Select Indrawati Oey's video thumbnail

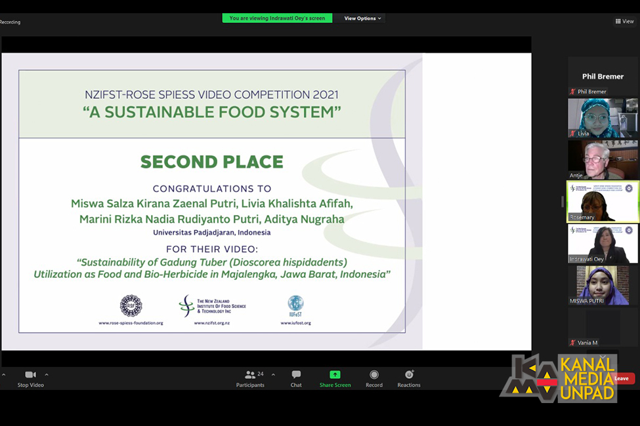click(603, 244)
